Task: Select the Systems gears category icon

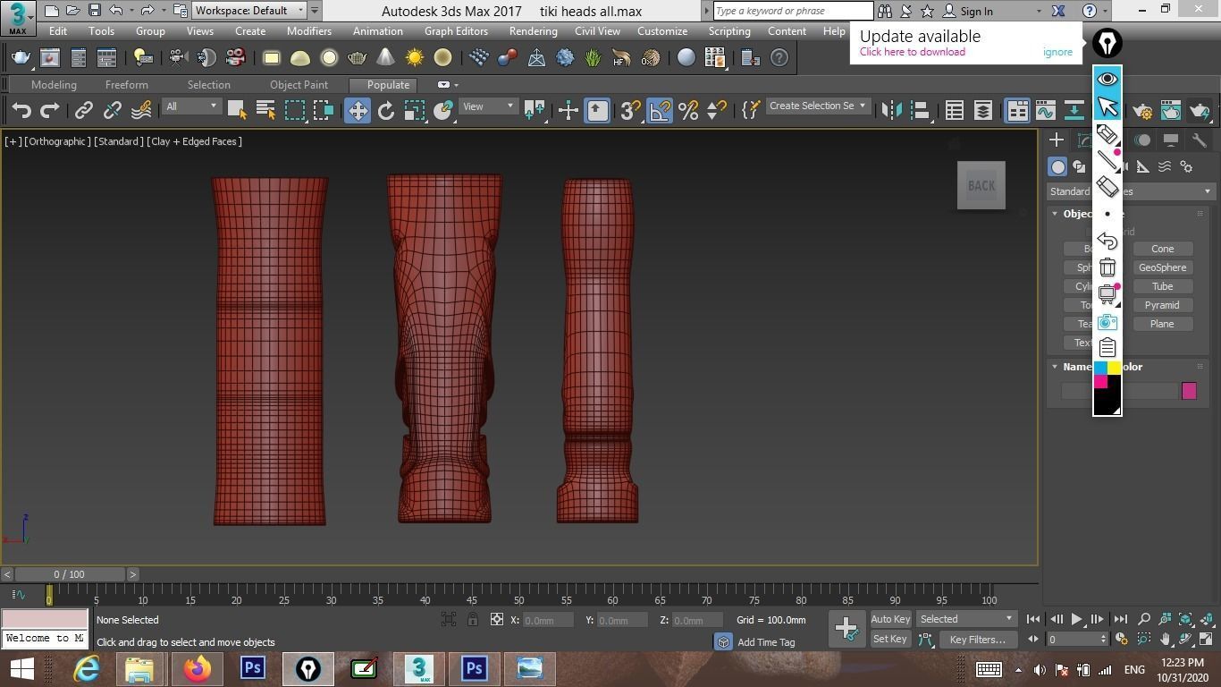Action: (x=1186, y=167)
